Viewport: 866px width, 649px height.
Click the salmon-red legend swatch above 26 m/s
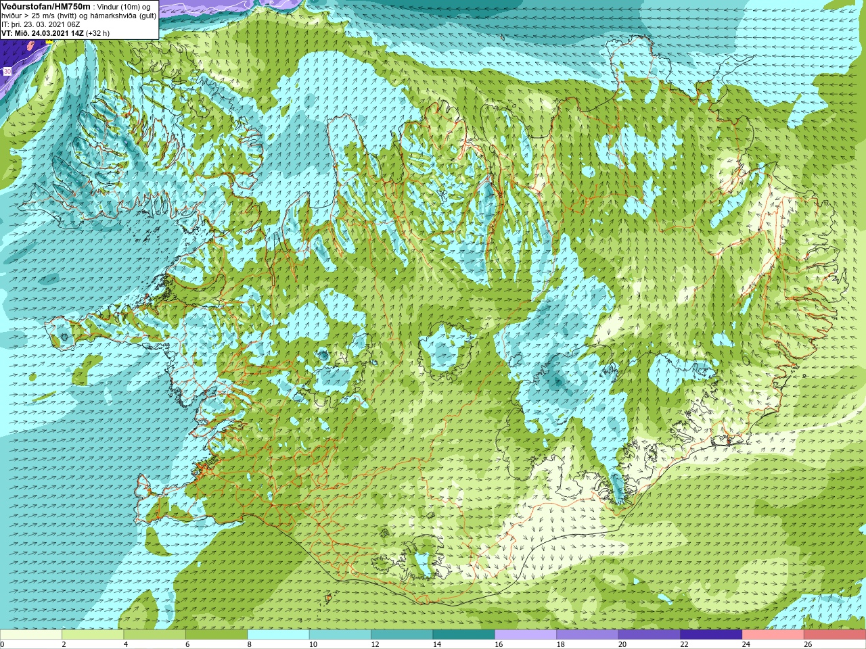click(835, 635)
